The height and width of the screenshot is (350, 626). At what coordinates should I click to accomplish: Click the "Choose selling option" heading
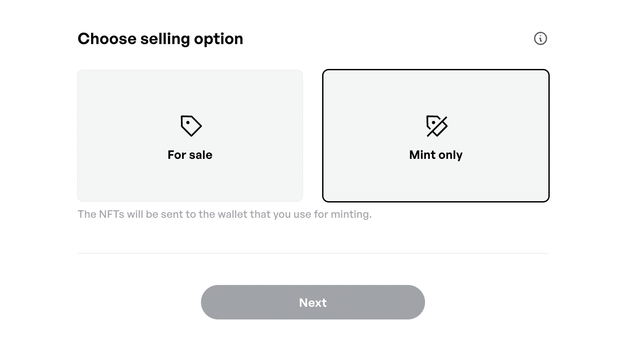click(x=160, y=39)
